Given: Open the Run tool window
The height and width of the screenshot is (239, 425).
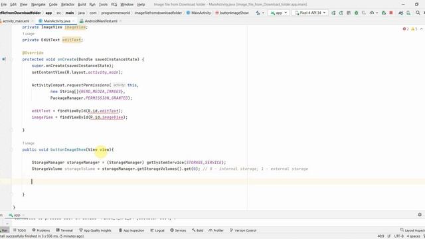Looking at the screenshot, I should pyautogui.click(x=4, y=230).
